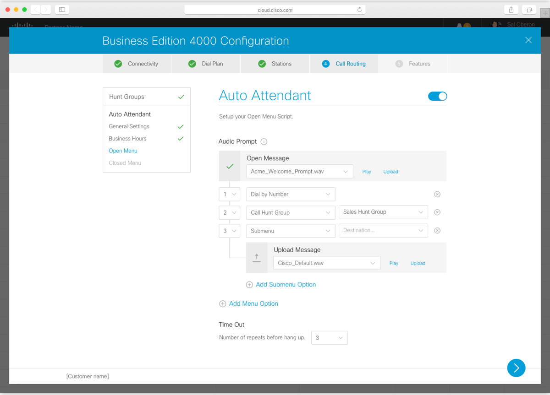Click the Audio Prompt info icon
Image resolution: width=550 pixels, height=395 pixels.
[264, 142]
